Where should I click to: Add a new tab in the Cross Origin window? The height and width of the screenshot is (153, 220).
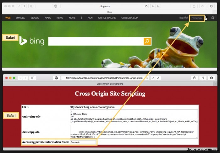coord(215,84)
